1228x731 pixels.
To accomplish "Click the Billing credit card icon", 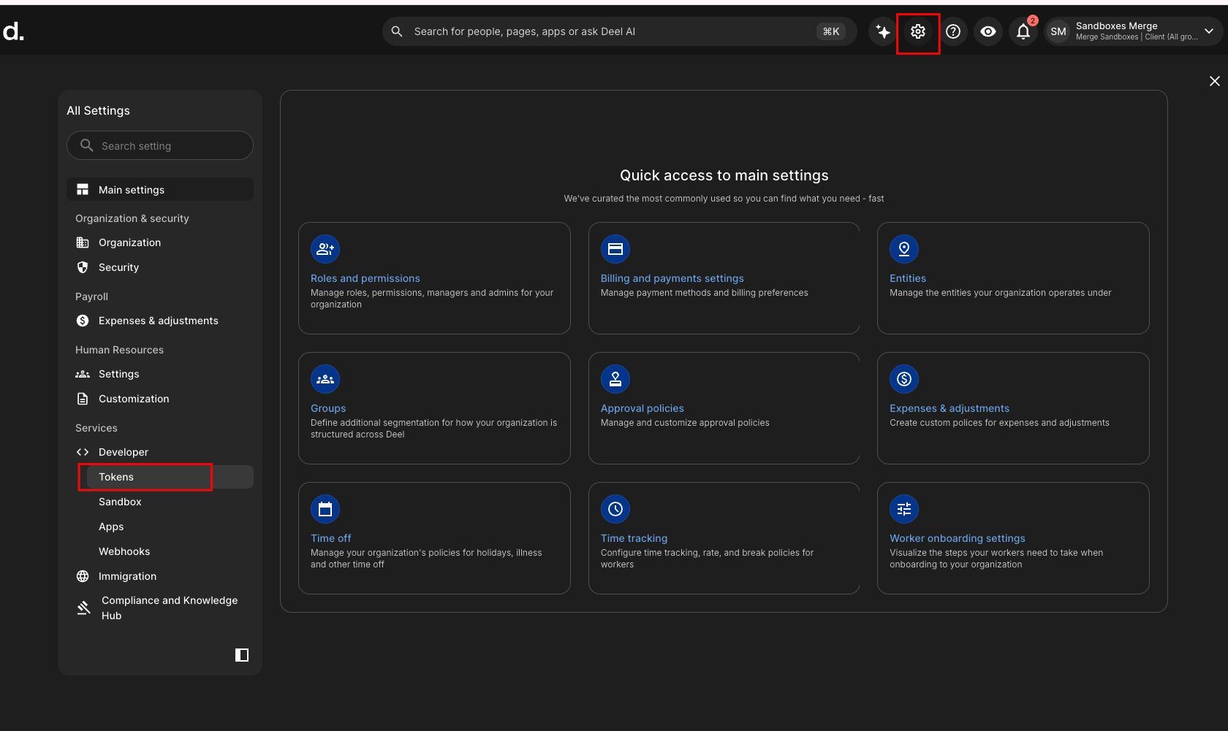I will click(615, 249).
